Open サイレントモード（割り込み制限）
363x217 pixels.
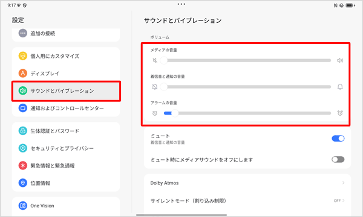tap(247, 201)
